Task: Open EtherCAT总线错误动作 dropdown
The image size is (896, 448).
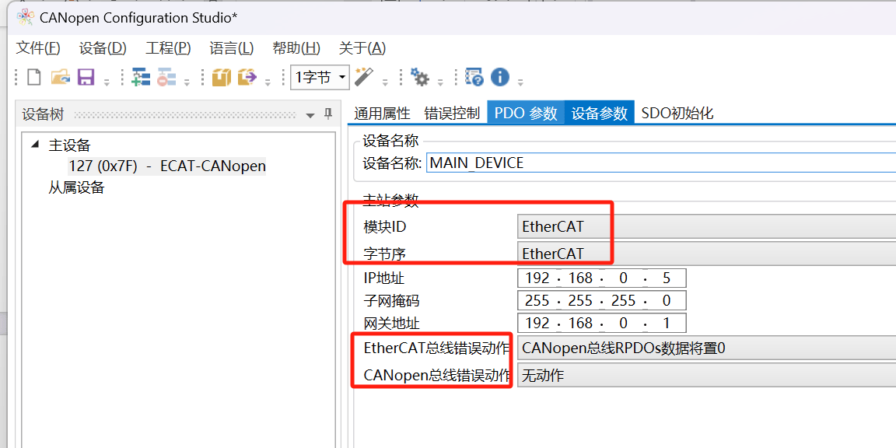Action: point(706,348)
